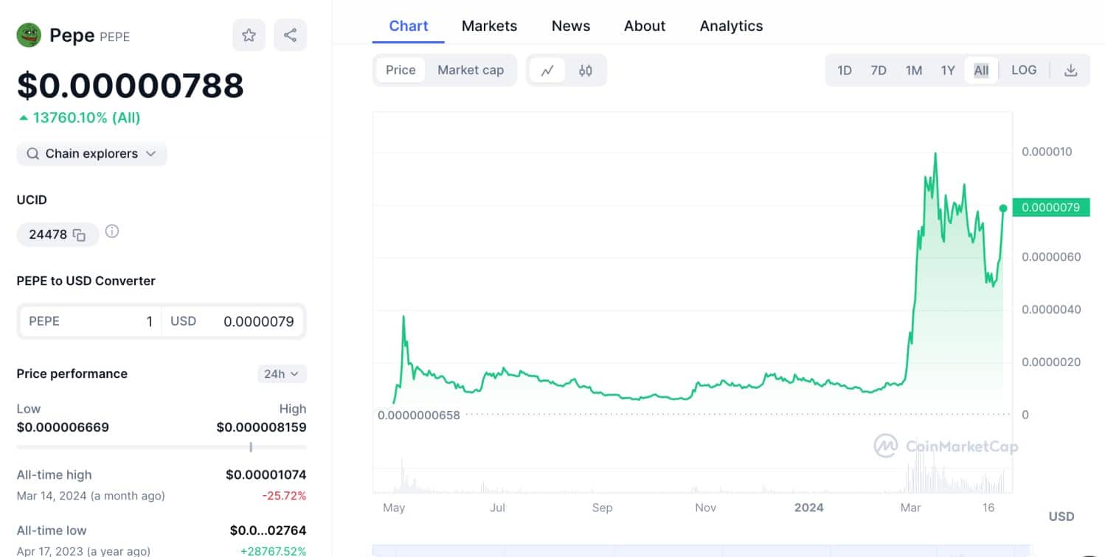
Task: Click the Pepe frog logo icon
Action: [x=29, y=35]
